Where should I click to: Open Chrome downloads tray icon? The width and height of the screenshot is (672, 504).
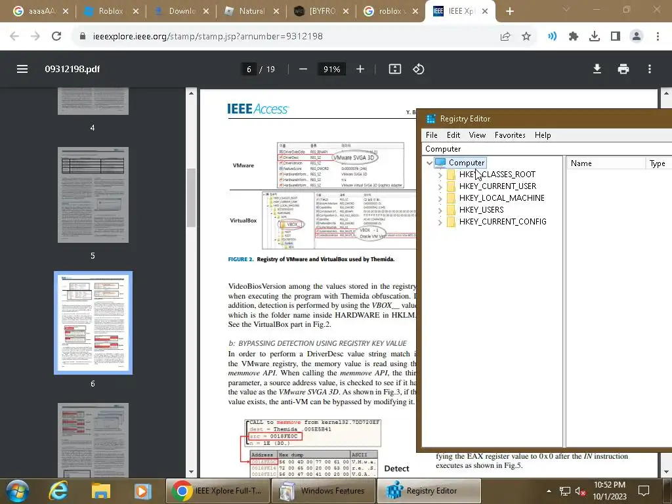coord(595,37)
